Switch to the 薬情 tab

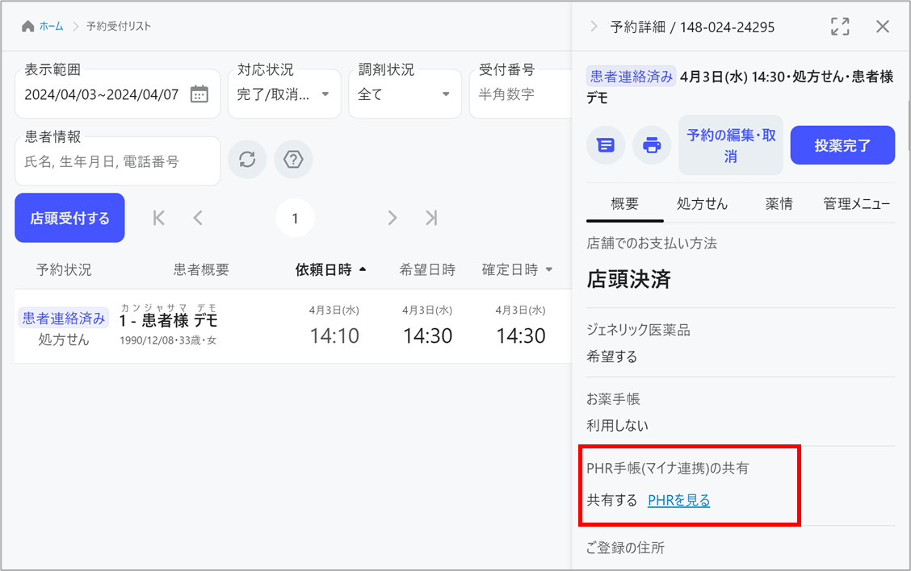(779, 204)
